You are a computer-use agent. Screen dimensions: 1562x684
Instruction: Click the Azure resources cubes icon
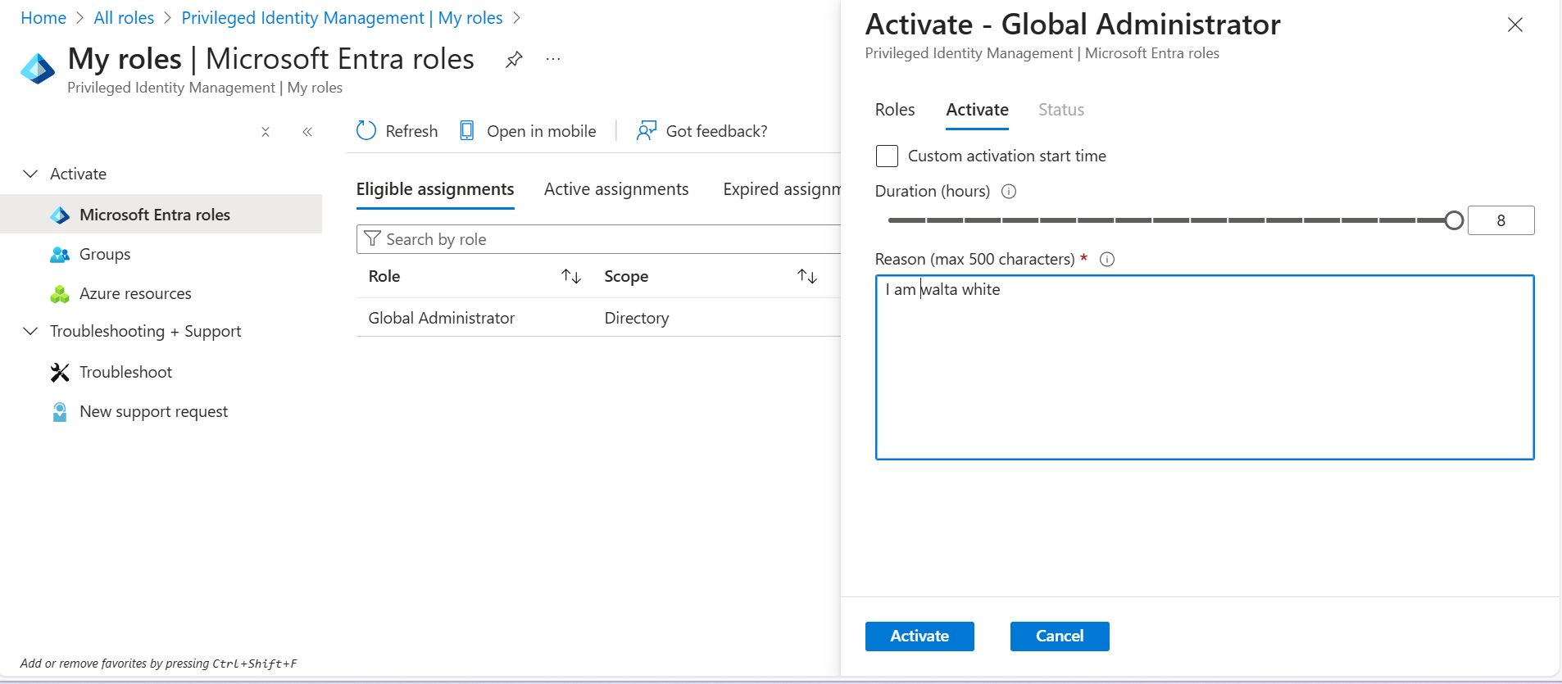[x=60, y=294]
